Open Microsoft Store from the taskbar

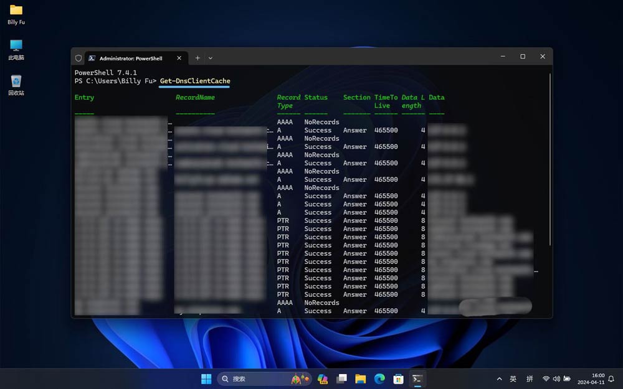398,378
